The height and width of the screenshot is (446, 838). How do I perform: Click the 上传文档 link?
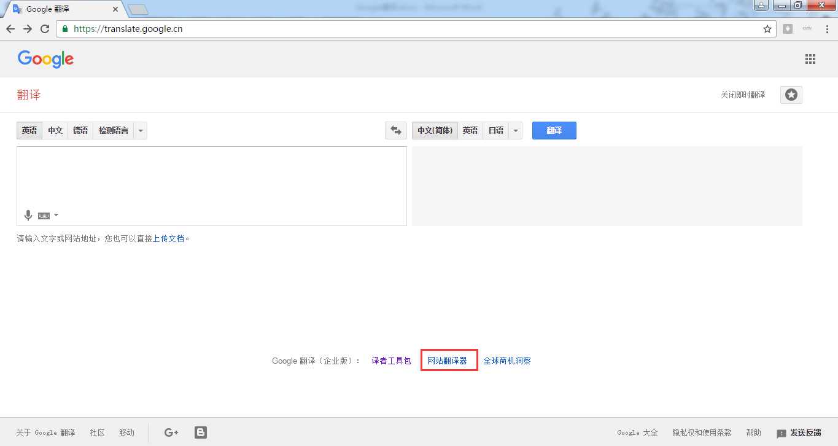pos(169,238)
